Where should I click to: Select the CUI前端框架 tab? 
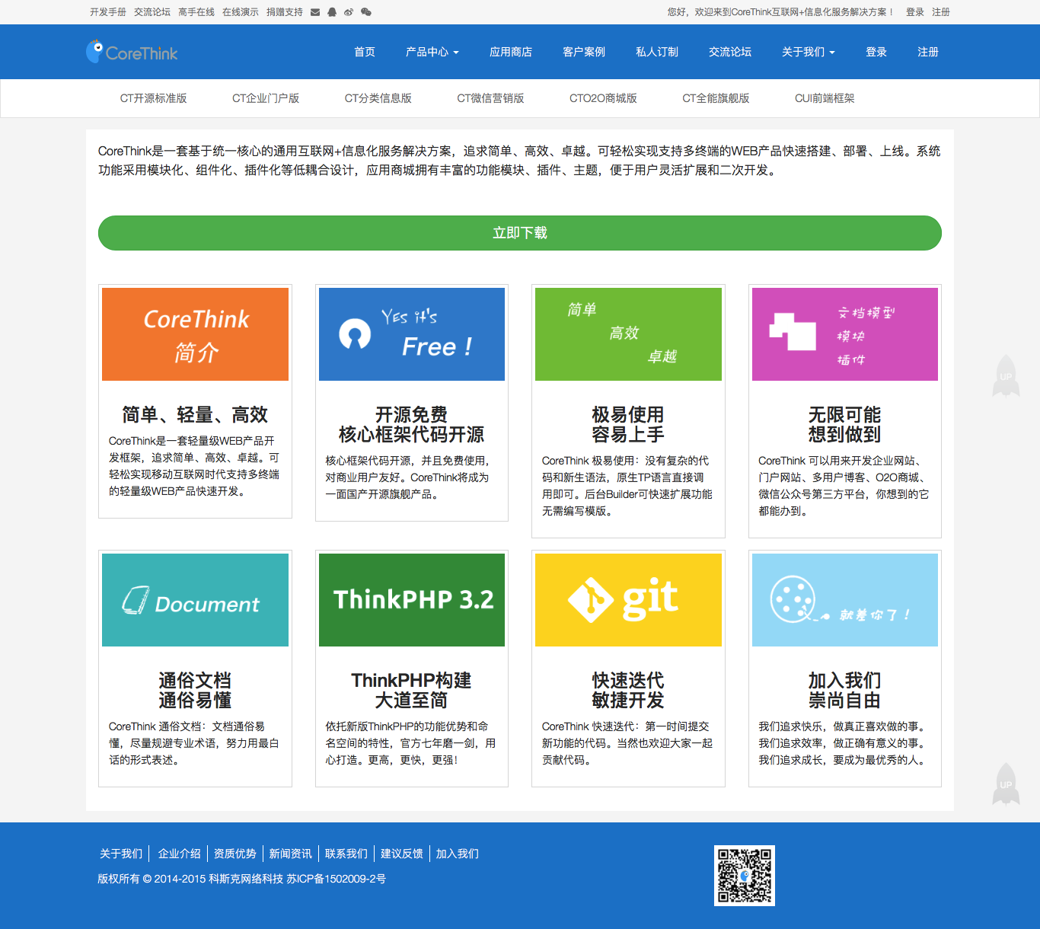pos(825,98)
